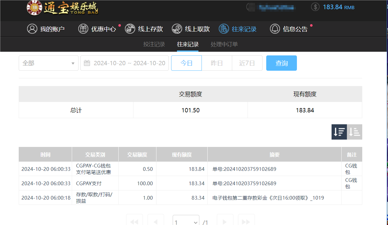Open the 处理中订单 tab

(224, 44)
